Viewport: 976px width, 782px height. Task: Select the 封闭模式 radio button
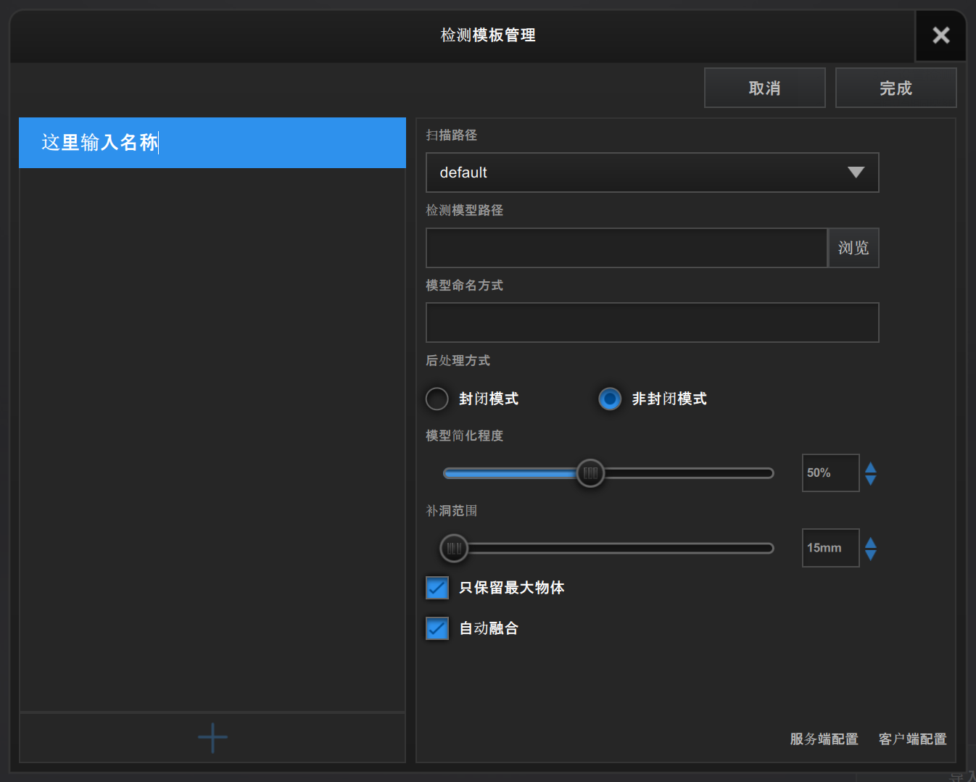[437, 399]
